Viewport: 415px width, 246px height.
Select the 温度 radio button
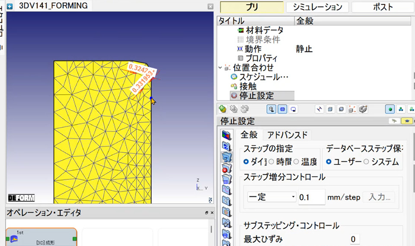point(296,161)
